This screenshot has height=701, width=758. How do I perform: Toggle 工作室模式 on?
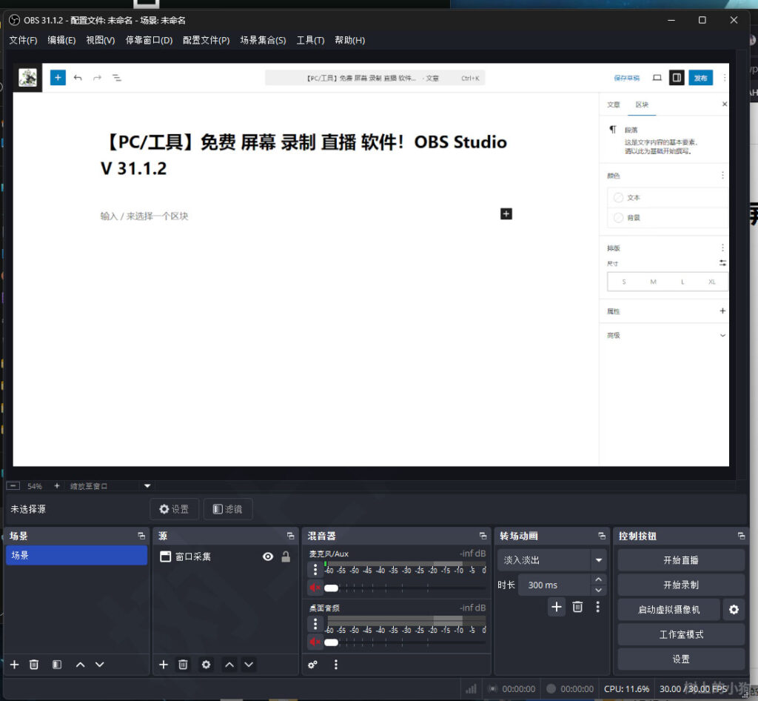pyautogui.click(x=681, y=634)
